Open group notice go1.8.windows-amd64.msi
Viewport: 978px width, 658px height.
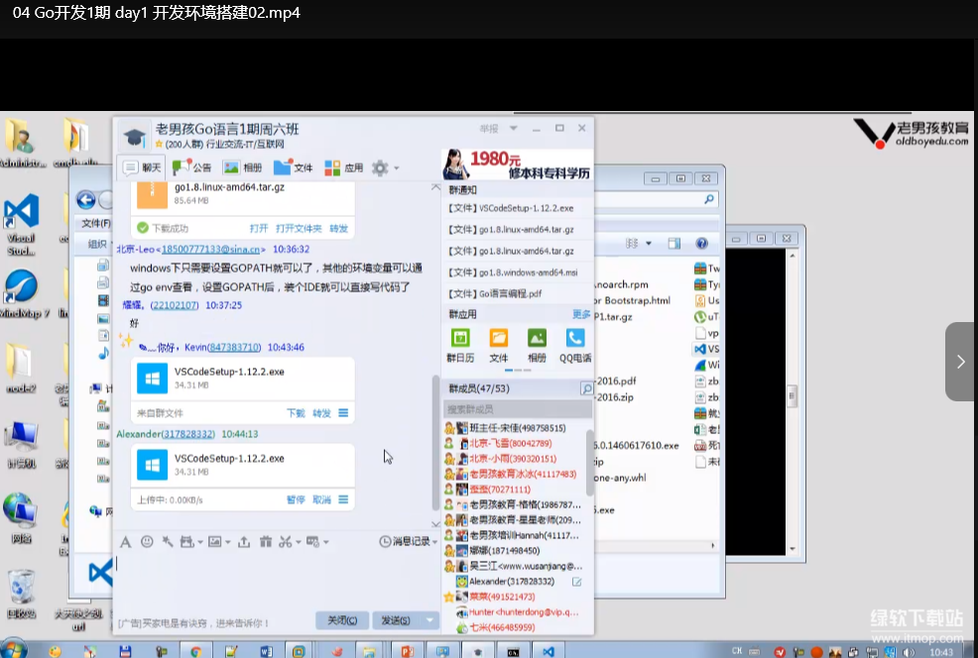(x=513, y=273)
